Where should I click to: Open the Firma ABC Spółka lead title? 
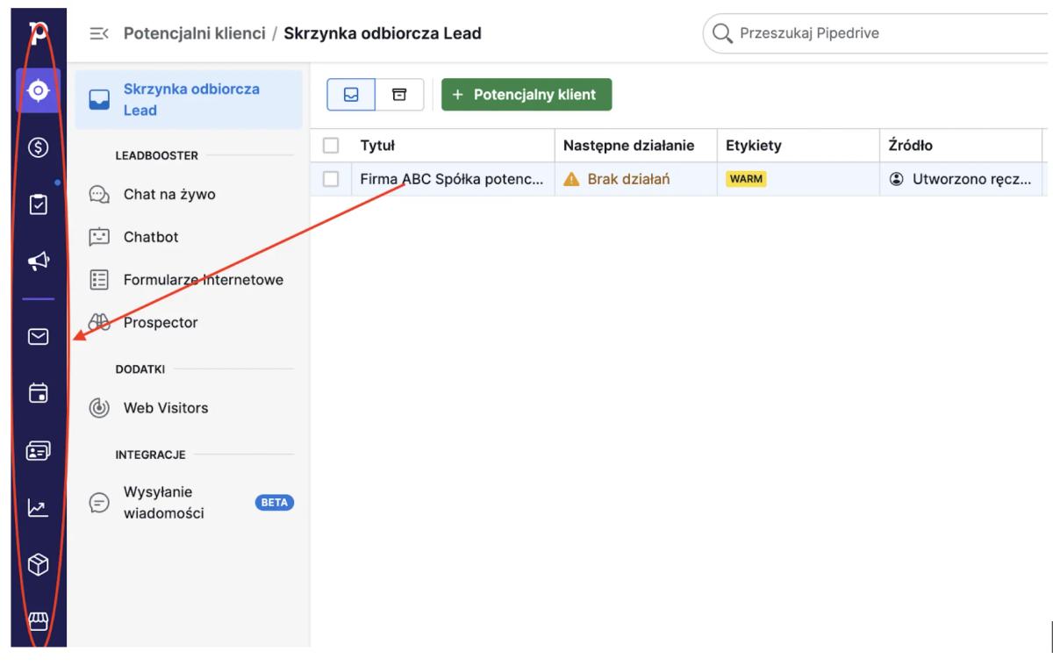point(452,179)
